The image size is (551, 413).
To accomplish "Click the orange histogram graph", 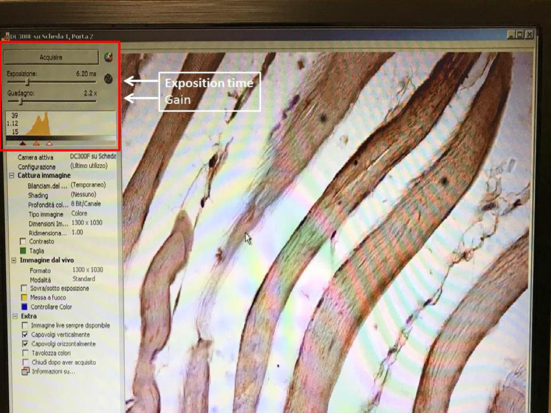I will (38, 124).
